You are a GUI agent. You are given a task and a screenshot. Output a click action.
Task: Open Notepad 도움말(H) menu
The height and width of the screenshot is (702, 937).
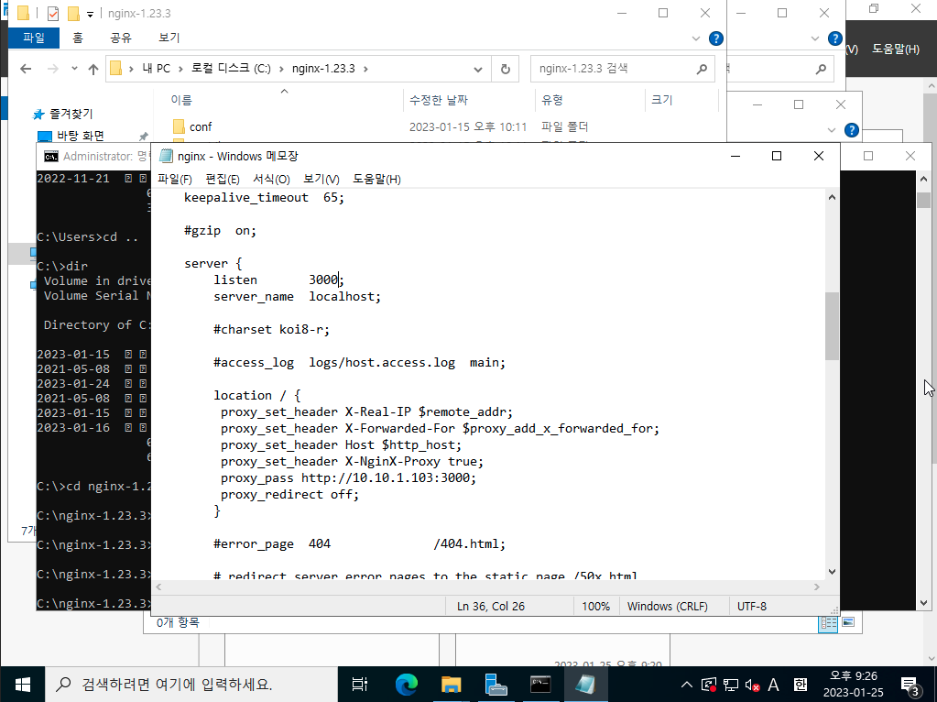click(376, 180)
